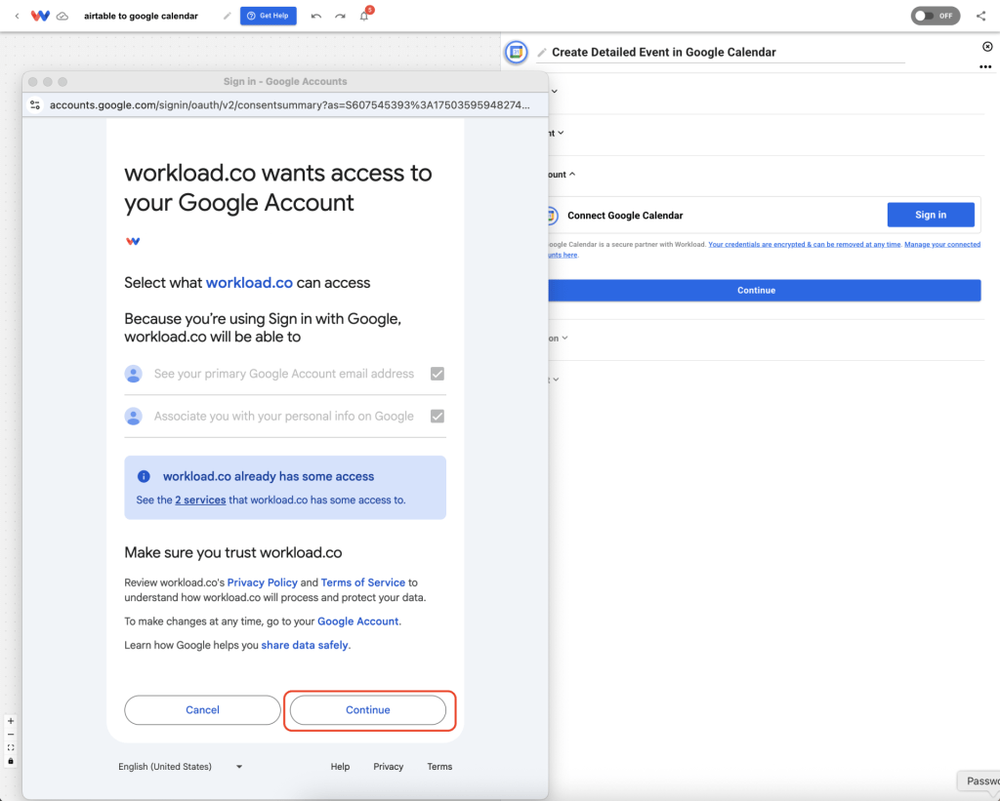Redo the workflow change
Image resolution: width=1000 pixels, height=801 pixels.
click(x=340, y=16)
